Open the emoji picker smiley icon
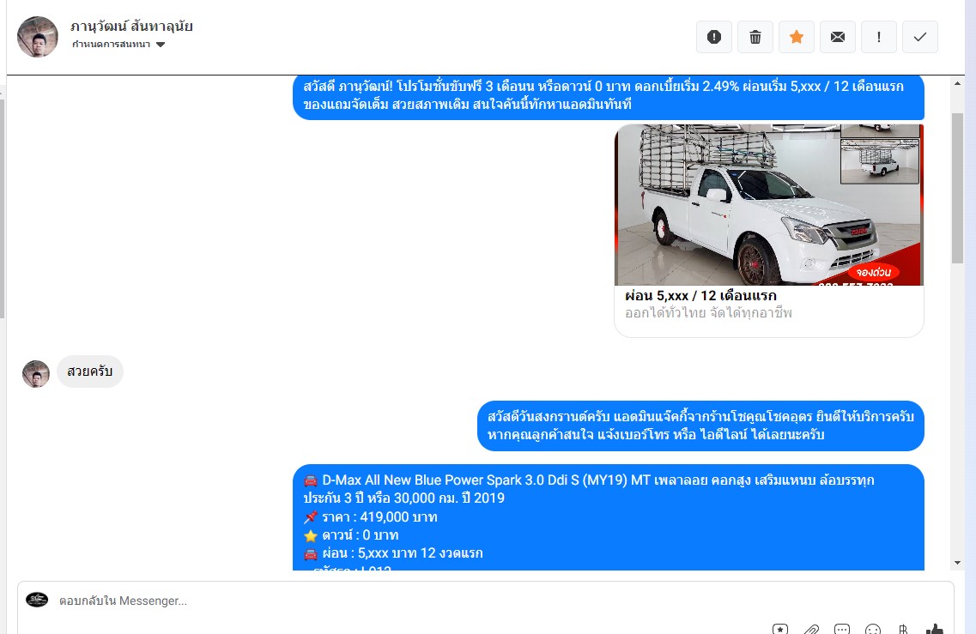This screenshot has width=976, height=634. tap(873, 628)
